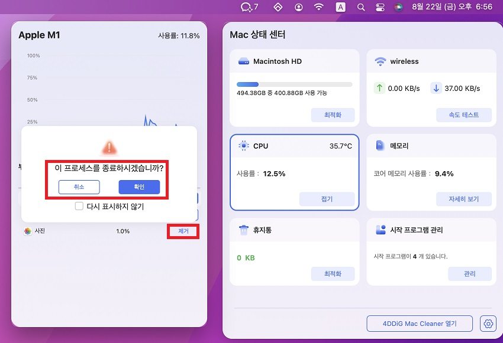Click '494.38GB 중 400.88GB 사용 가능' text
Viewport: 503px width, 343px height.
[x=282, y=93]
